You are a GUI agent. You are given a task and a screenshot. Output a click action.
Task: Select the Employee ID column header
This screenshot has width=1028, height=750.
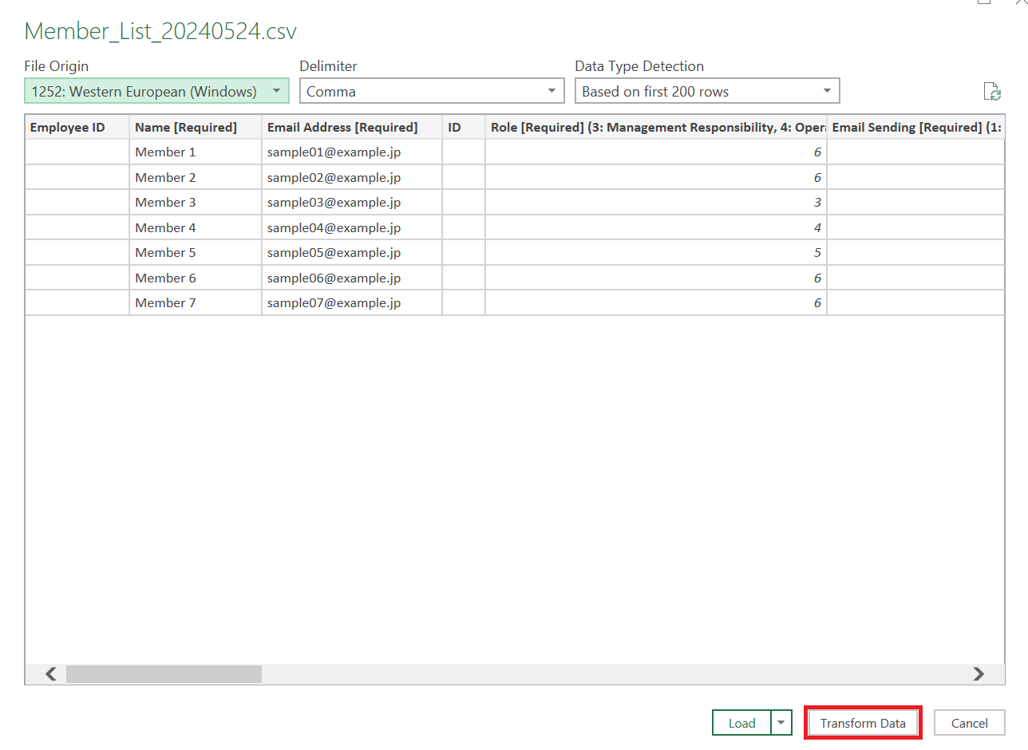[77, 127]
